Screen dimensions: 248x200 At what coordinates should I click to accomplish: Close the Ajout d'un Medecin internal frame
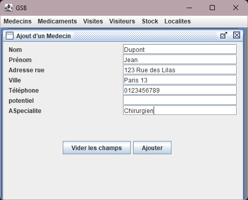coord(237,36)
